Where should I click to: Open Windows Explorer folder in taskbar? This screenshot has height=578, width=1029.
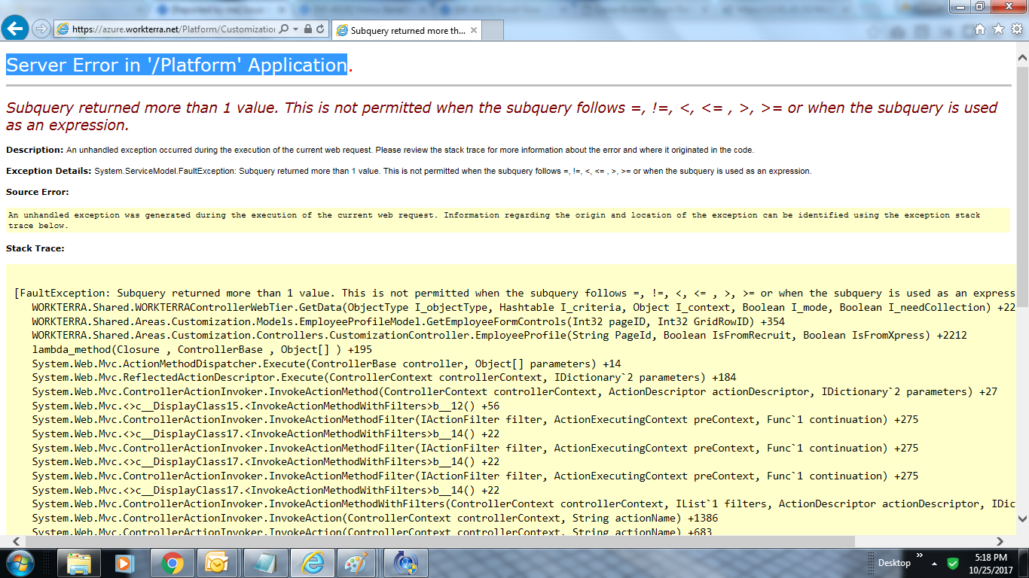click(79, 563)
